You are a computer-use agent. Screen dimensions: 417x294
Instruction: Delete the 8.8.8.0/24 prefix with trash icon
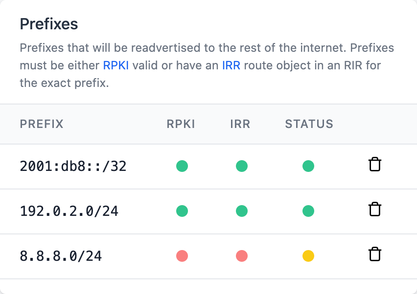pos(375,254)
